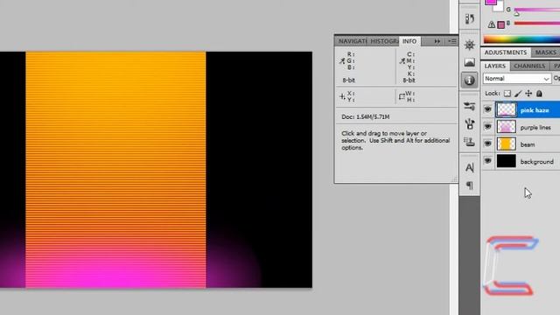Lock all with the padlock icon
Screen dimensions: 560x315
tap(539, 94)
